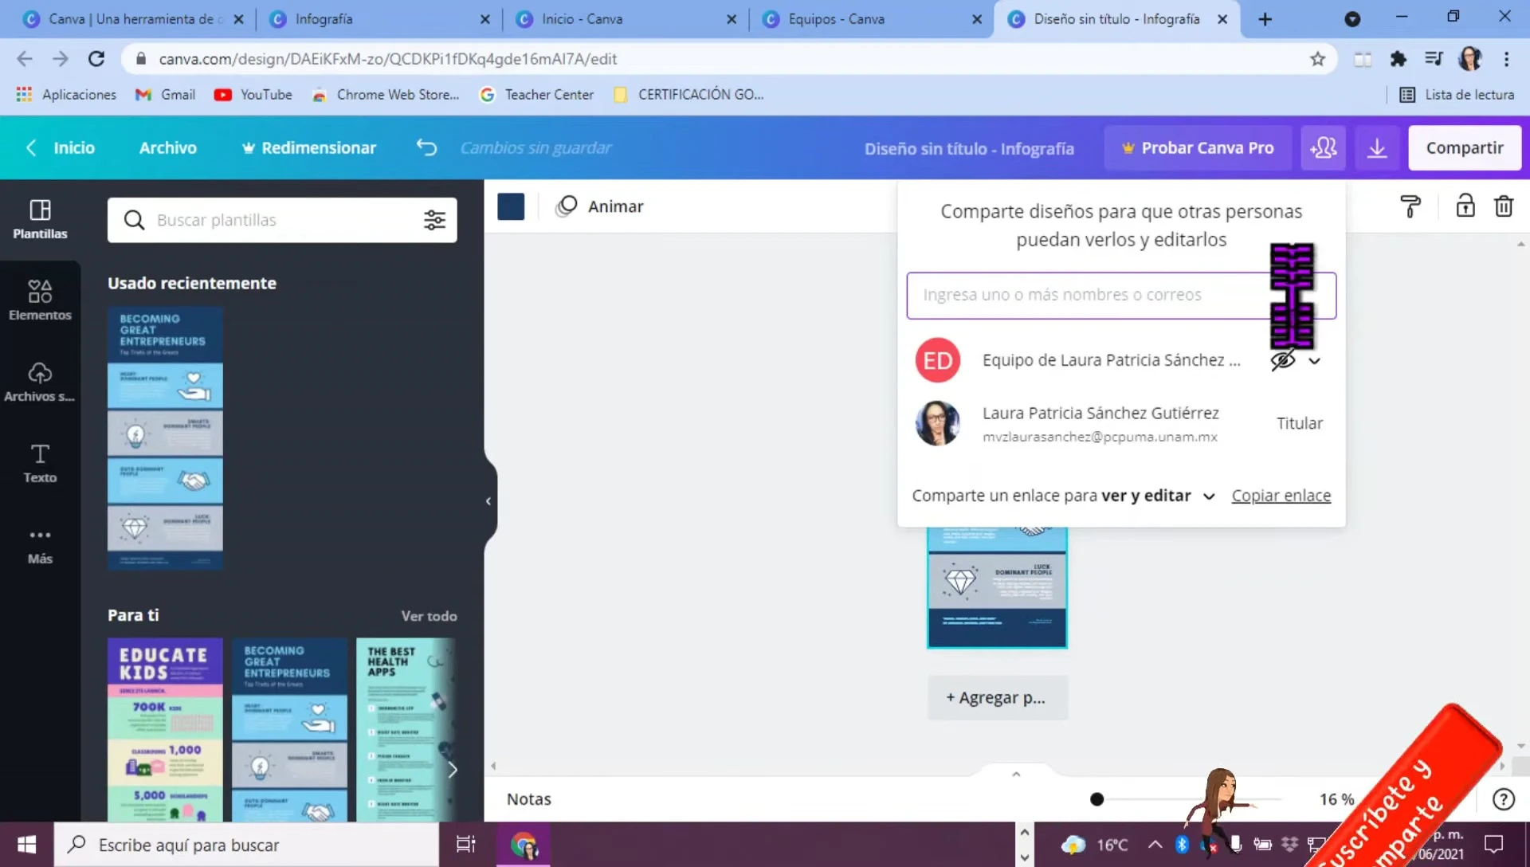The height and width of the screenshot is (867, 1530).
Task: Open a new browser tab
Action: pyautogui.click(x=1265, y=19)
